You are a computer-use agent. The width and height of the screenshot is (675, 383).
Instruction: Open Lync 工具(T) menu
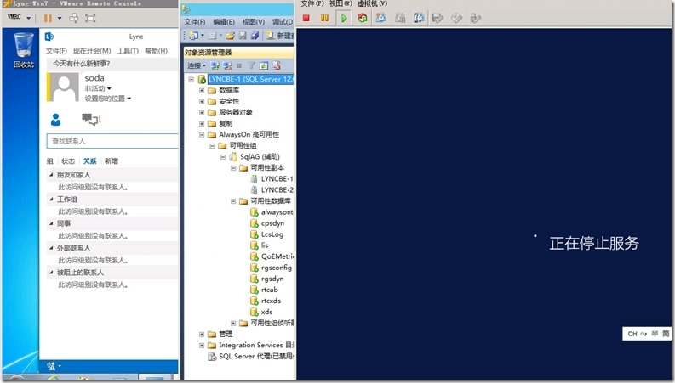click(128, 51)
